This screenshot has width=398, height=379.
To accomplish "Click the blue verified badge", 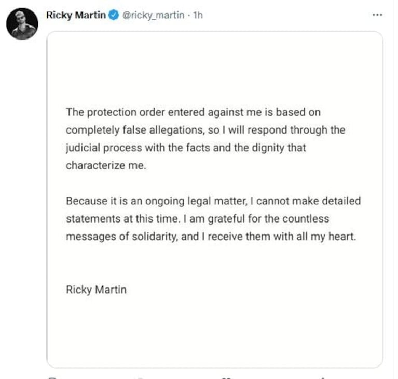I will [x=114, y=16].
